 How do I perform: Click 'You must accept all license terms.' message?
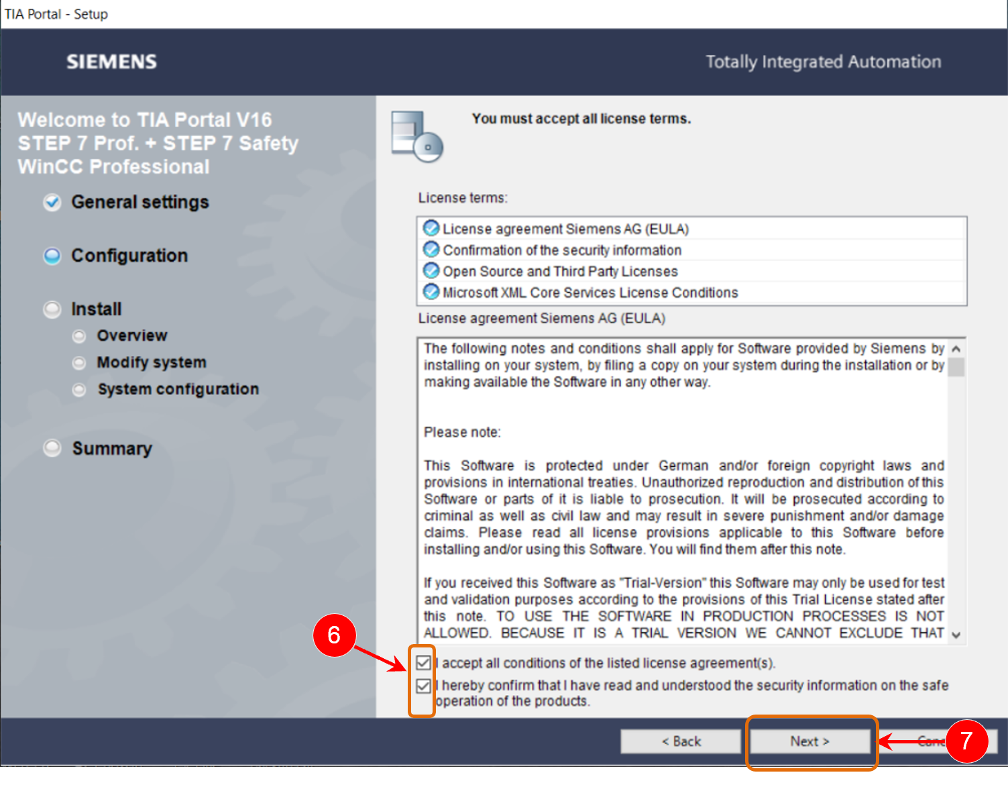[581, 119]
